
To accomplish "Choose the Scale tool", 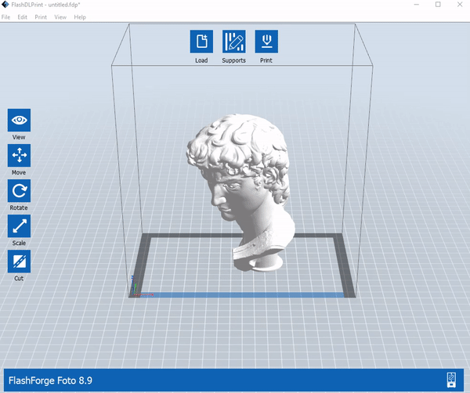I will [19, 225].
